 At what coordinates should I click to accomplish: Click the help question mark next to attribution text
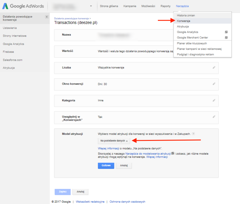(x=194, y=134)
